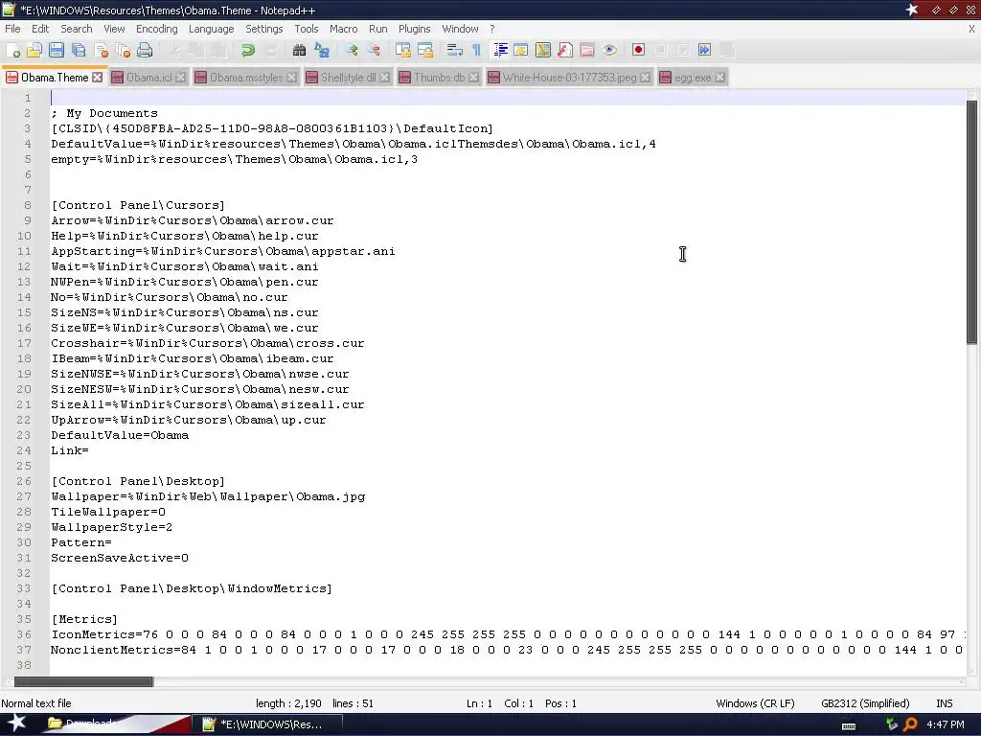Print the document using the Print icon
Image resolution: width=981 pixels, height=736 pixels.
[x=145, y=51]
